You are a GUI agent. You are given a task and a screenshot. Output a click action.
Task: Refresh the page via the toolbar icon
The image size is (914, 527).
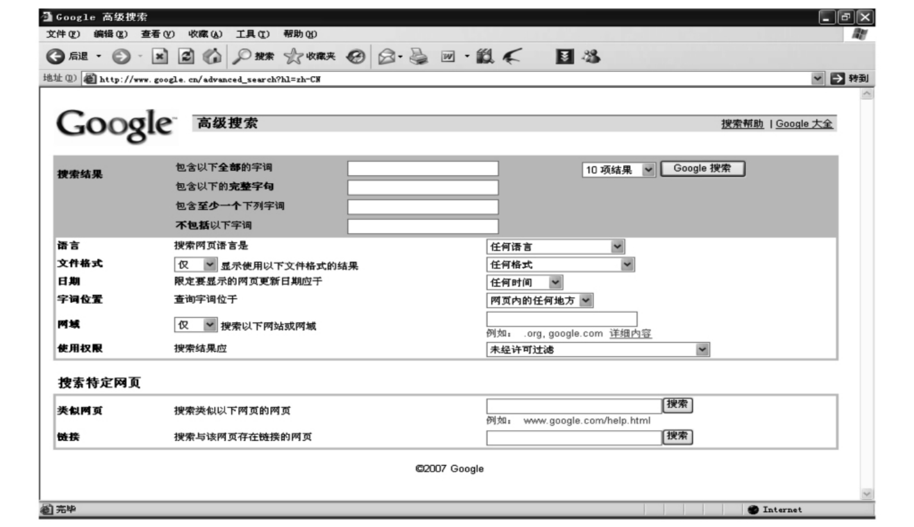[x=186, y=57]
